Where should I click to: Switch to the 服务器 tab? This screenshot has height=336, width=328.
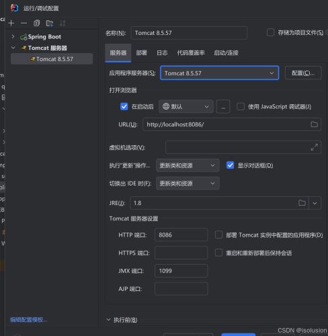[118, 53]
